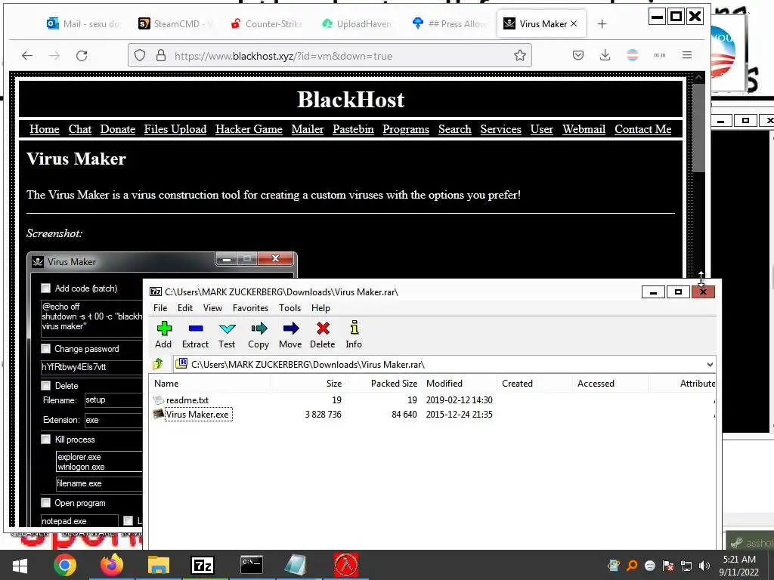Open the Pocket save icon in Firefox

click(x=578, y=55)
